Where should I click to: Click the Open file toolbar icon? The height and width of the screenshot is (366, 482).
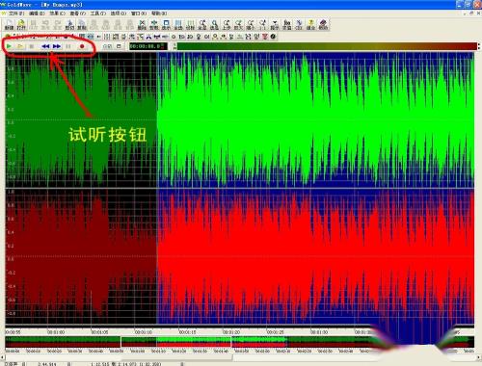click(x=21, y=25)
